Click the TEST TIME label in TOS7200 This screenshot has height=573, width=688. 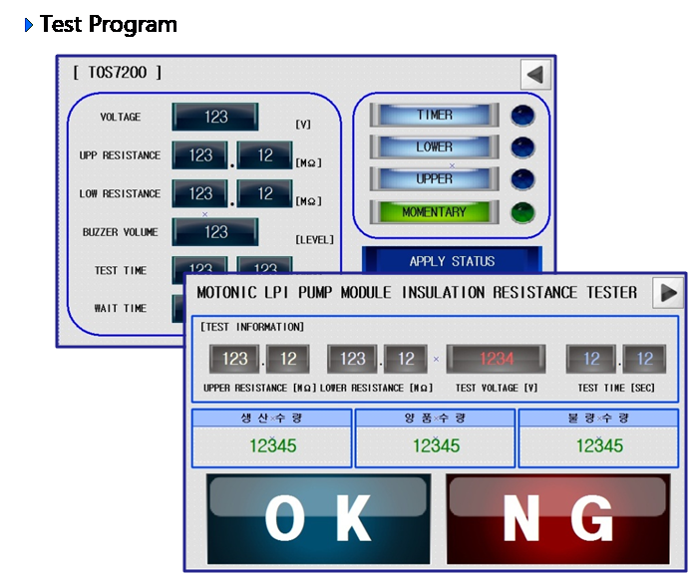(x=121, y=270)
